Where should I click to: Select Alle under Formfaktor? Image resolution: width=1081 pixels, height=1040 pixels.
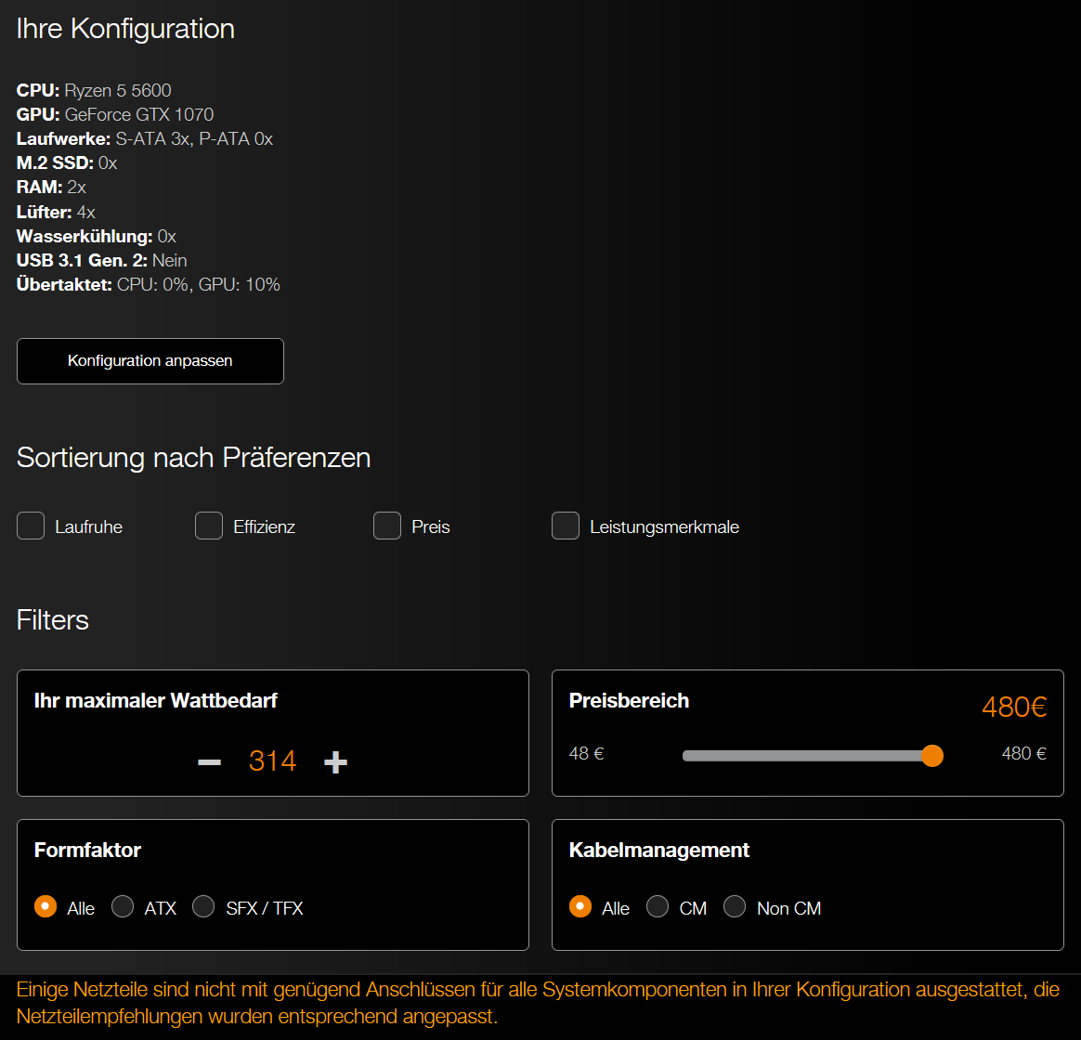click(45, 906)
